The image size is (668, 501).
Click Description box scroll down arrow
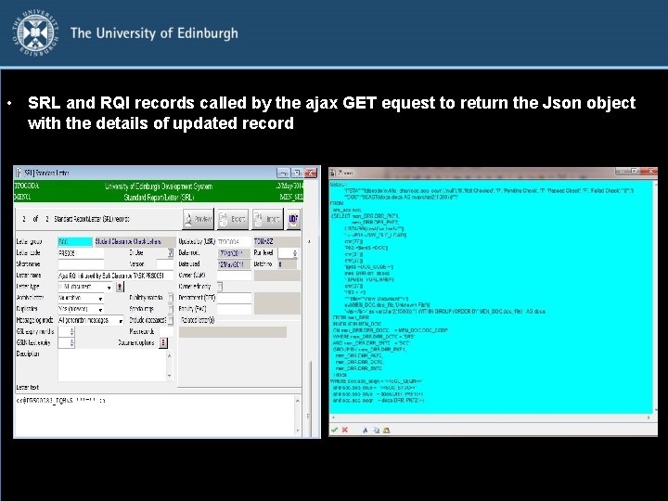pyautogui.click(x=170, y=376)
